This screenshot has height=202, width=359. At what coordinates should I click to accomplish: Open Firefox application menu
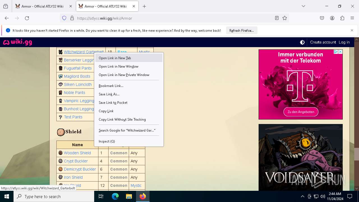[x=352, y=18]
